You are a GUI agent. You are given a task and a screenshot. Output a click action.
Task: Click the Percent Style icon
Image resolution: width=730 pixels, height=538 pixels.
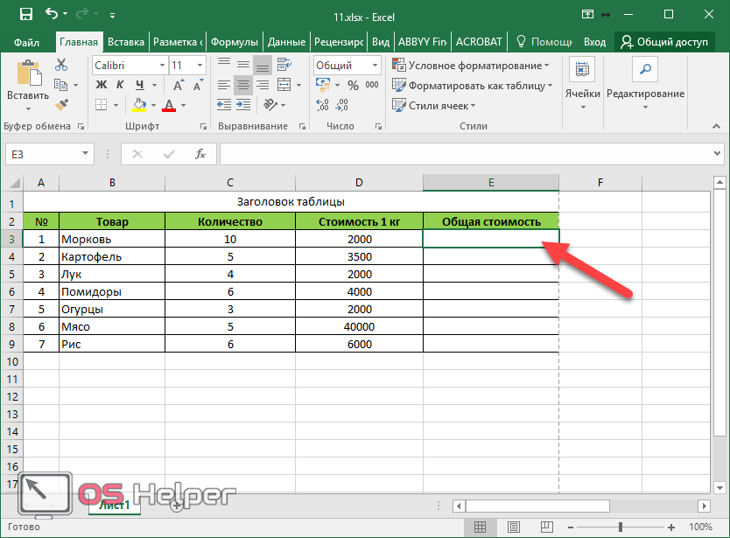pos(353,86)
